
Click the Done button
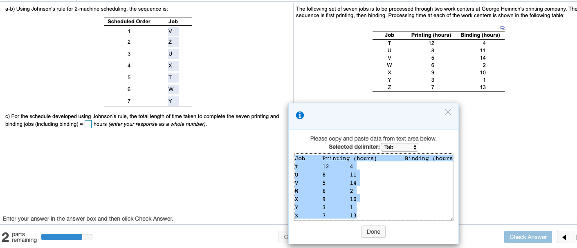click(x=373, y=232)
